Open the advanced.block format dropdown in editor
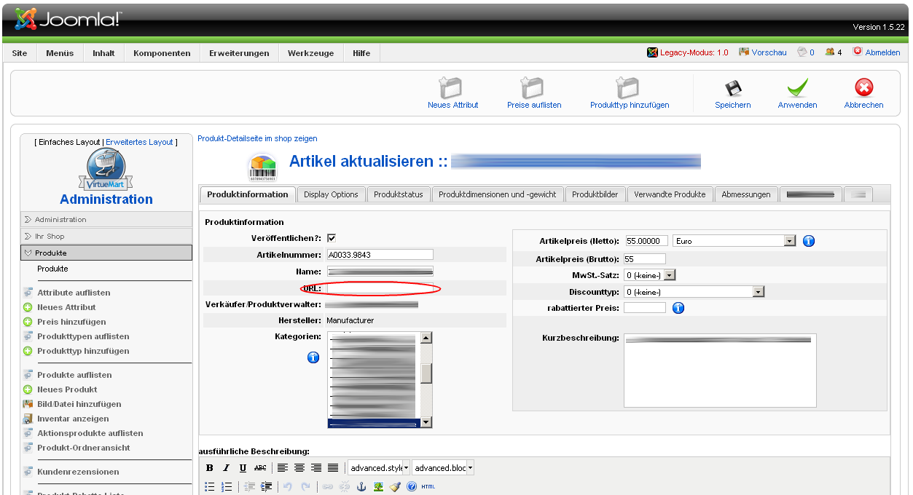Viewport: 913px width, 495px height. (443, 468)
